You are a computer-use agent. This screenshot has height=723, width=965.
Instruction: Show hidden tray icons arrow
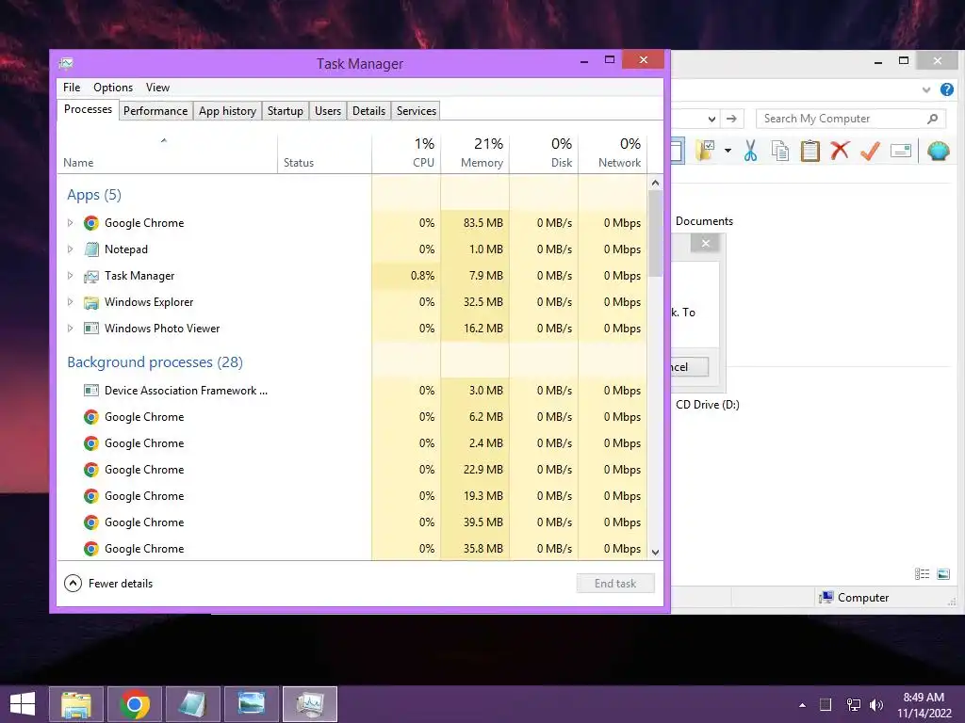click(x=802, y=705)
